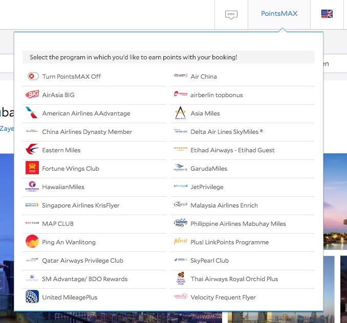The image size is (347, 323).
Task: Choose the Eastern Miles program
Action: pos(61,150)
